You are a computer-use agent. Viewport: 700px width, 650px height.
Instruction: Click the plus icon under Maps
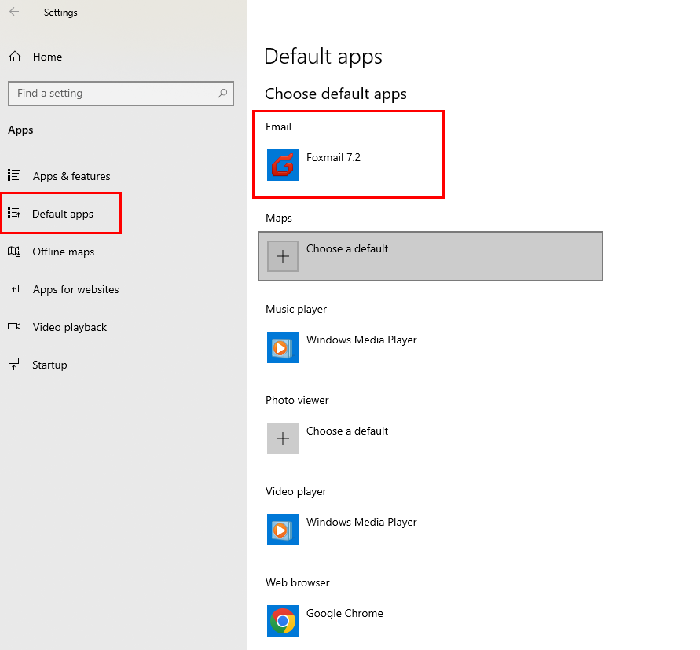283,256
